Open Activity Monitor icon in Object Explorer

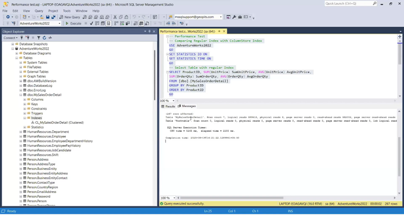(x=50, y=38)
